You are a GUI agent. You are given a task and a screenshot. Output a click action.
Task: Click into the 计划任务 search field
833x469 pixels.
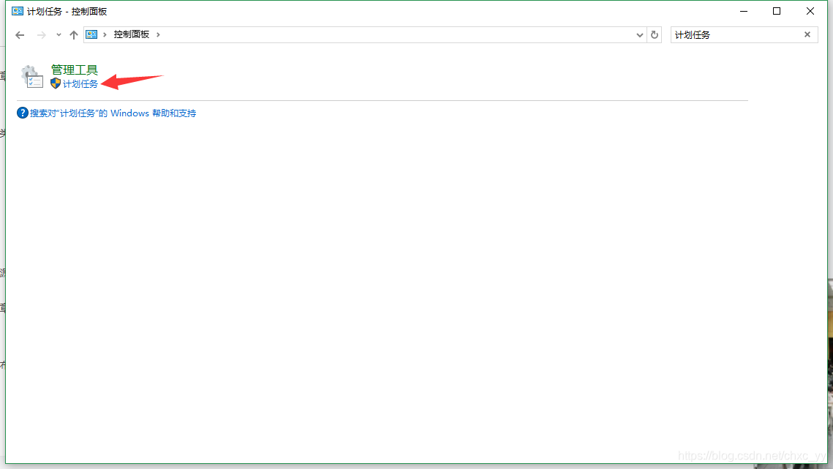tap(736, 34)
